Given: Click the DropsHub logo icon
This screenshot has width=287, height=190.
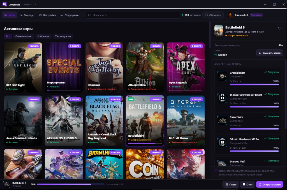Looking at the screenshot, I should [x=4, y=4].
